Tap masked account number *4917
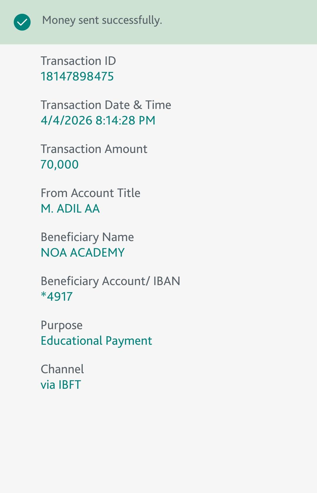This screenshot has height=493, width=317. click(x=57, y=297)
